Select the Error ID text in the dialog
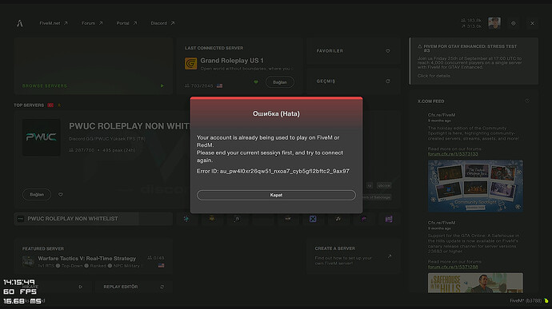 (273, 171)
